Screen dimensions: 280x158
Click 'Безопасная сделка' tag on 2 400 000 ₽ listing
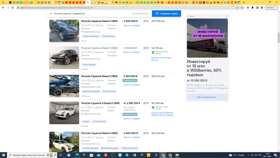pos(110,148)
